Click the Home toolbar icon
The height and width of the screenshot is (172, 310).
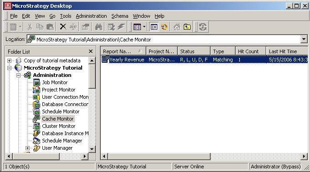[x=177, y=27]
